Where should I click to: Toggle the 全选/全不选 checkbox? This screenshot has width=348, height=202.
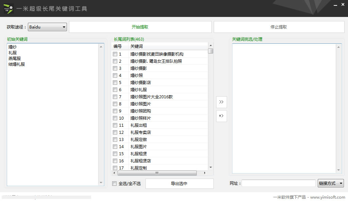pyautogui.click(x=115, y=183)
